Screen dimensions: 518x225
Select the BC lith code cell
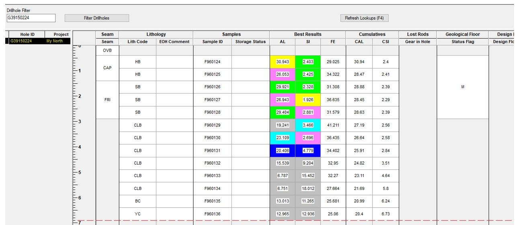[137, 201]
